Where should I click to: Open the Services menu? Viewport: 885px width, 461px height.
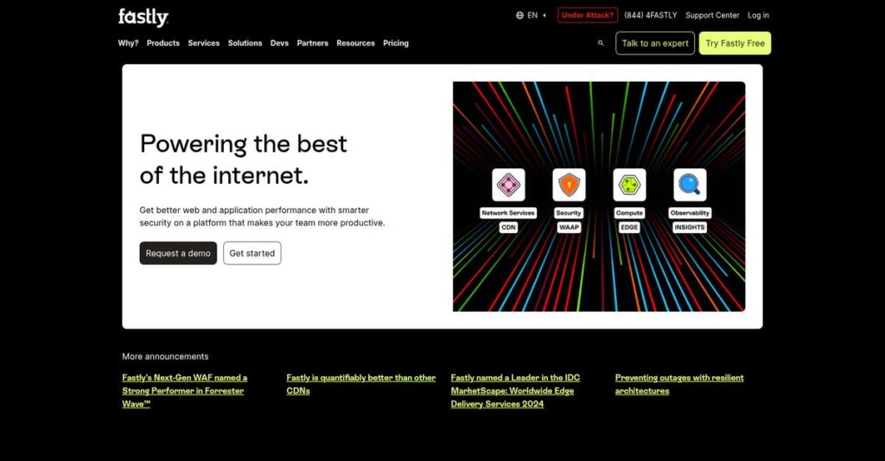tap(204, 43)
